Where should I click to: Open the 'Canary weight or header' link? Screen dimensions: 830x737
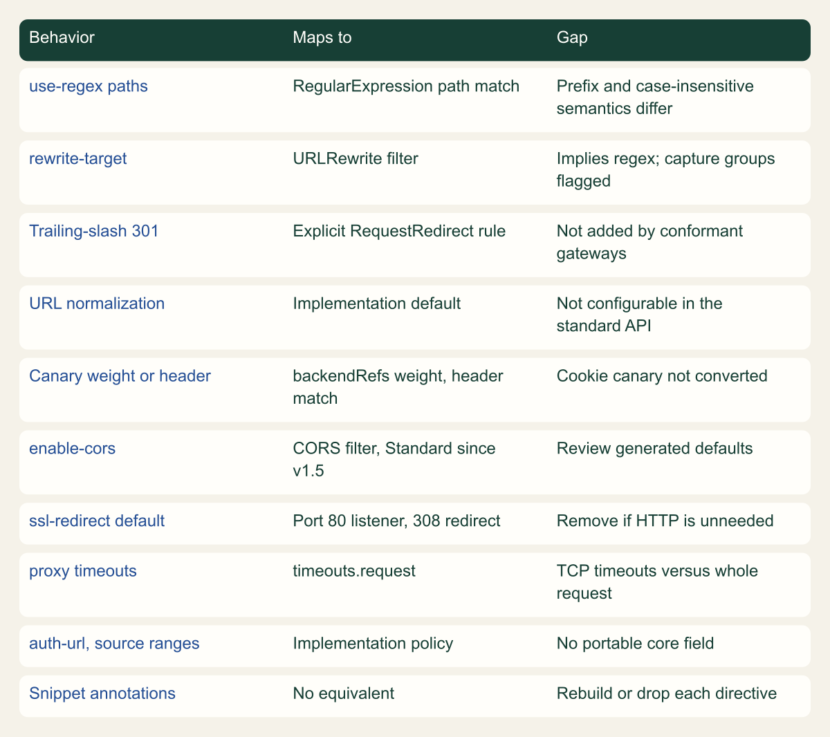tap(120, 375)
